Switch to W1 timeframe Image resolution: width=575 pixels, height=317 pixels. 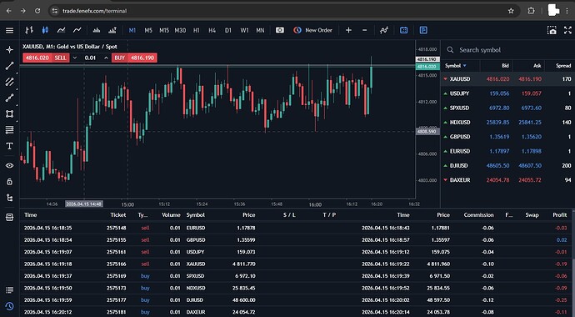244,31
